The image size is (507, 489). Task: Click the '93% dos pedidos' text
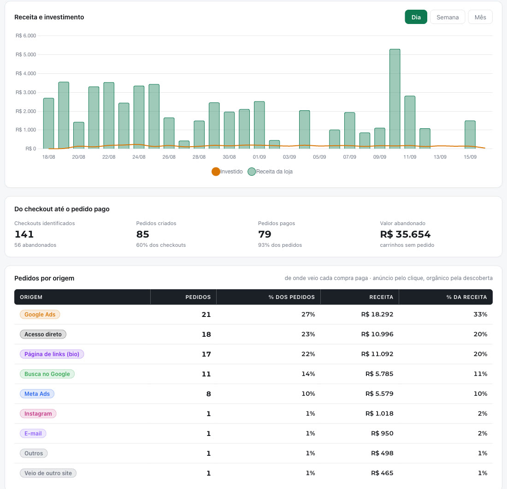pos(280,245)
